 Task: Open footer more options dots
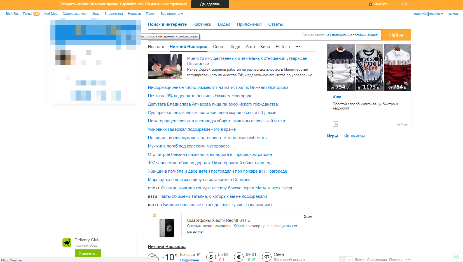tap(408, 260)
